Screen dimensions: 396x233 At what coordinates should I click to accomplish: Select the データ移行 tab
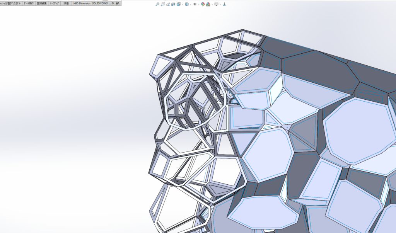pos(29,3)
